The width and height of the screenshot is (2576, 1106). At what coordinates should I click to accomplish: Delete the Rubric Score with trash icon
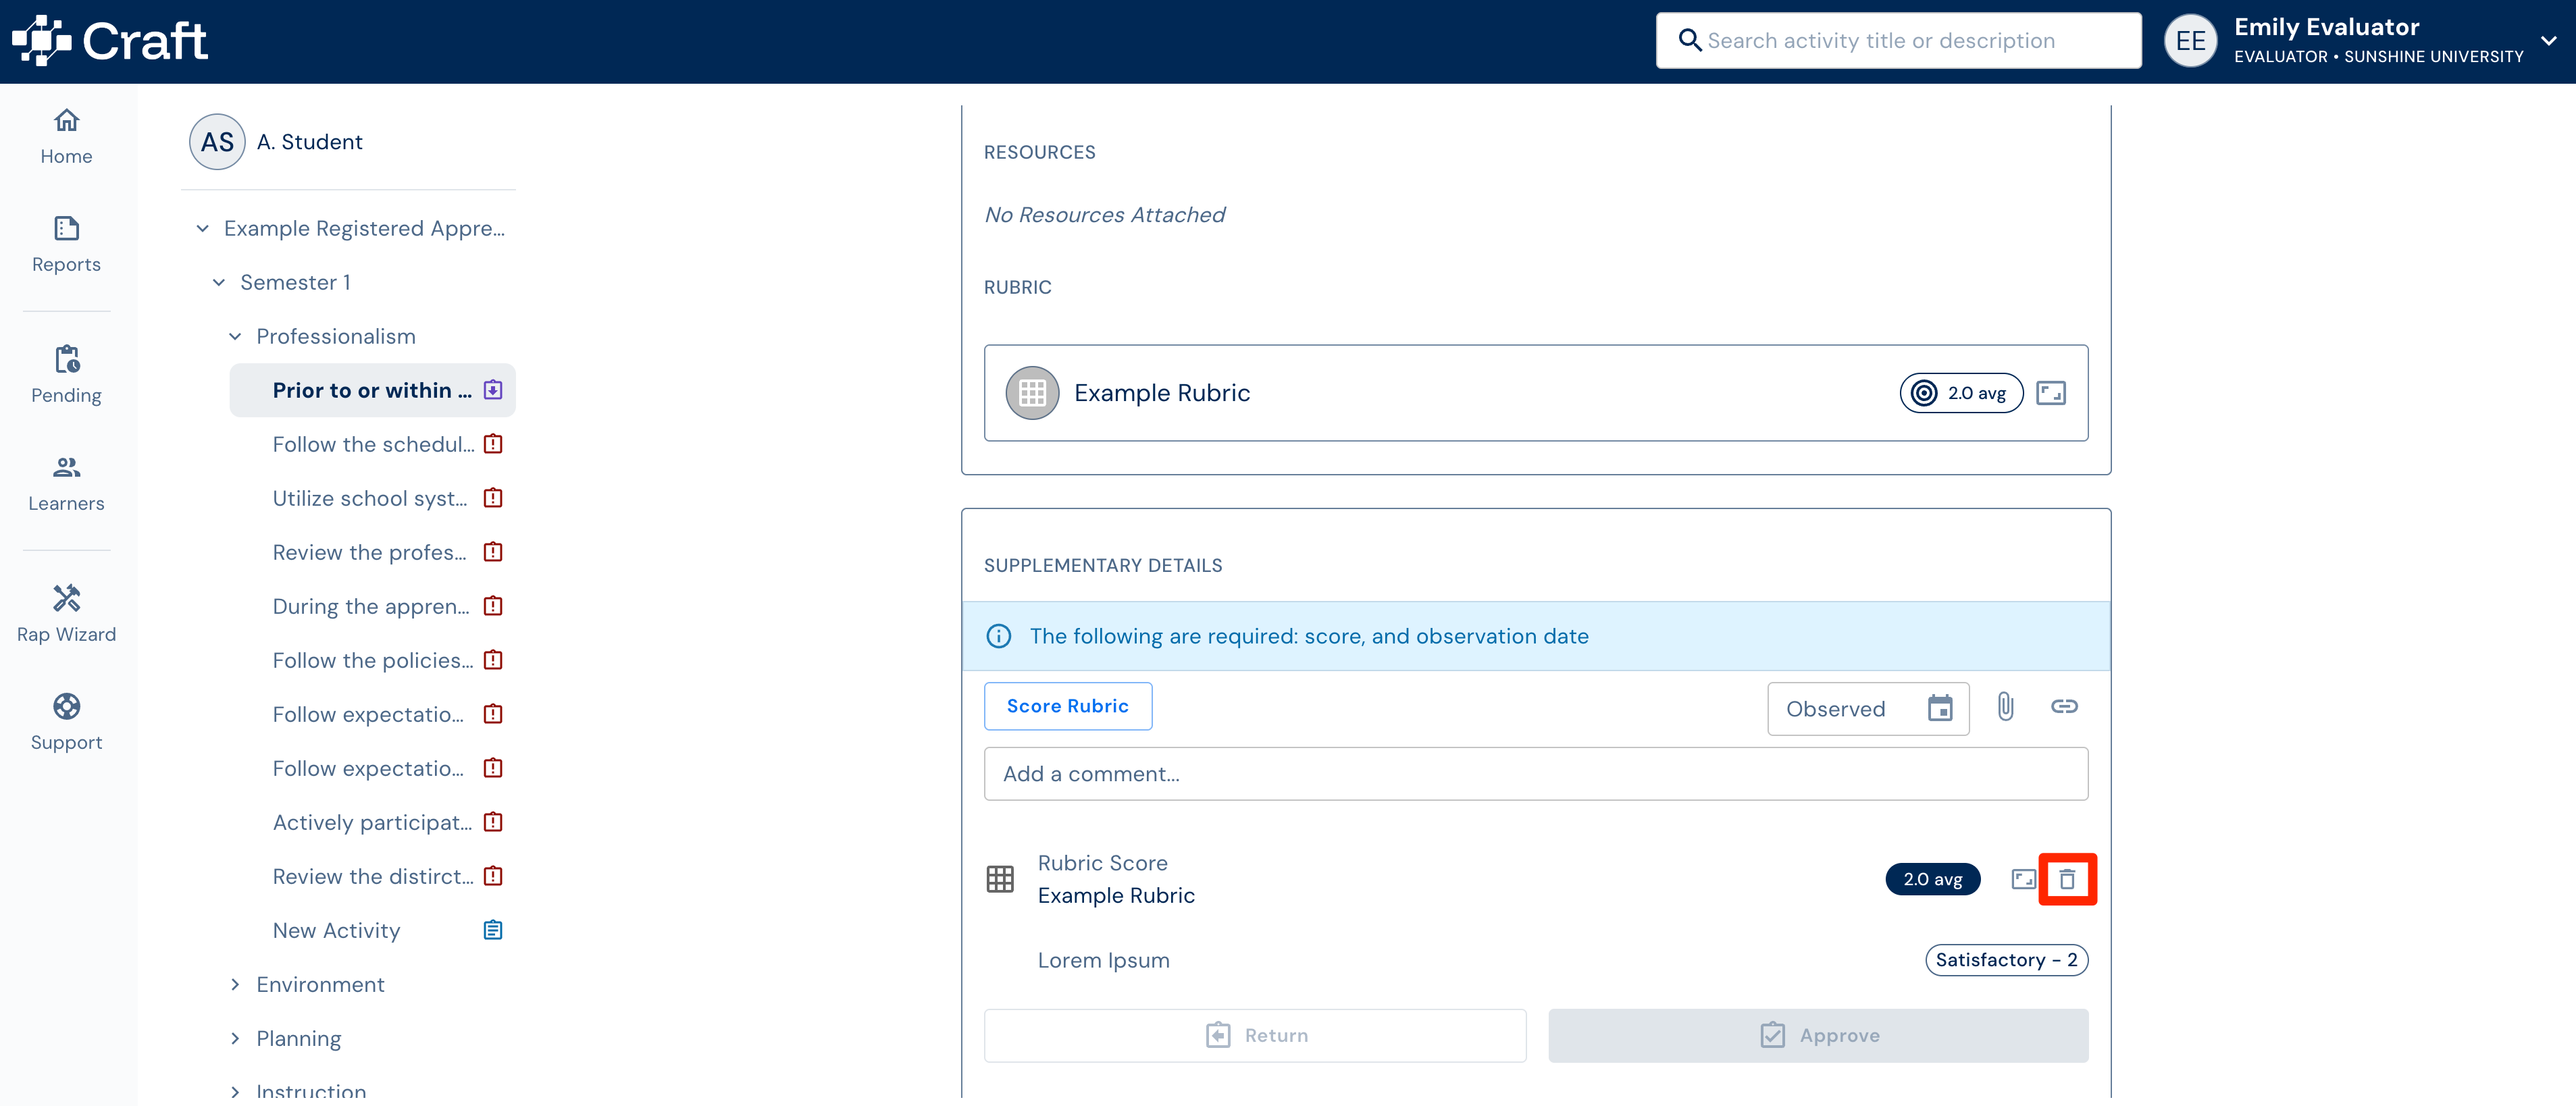(x=2067, y=879)
